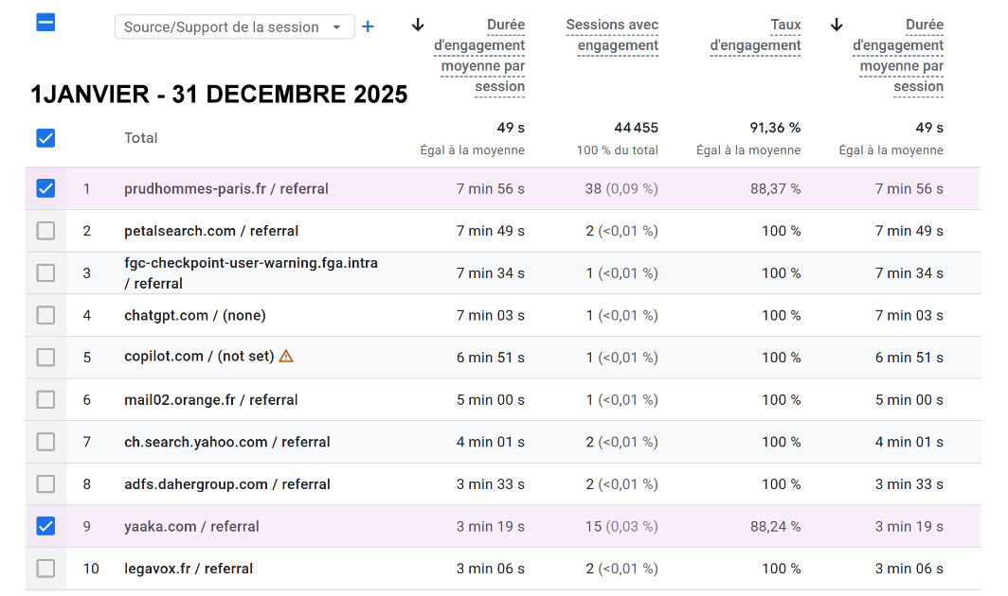Click the last Durée d'engagement moyenne par session header
The height and width of the screenshot is (596, 1008).
click(898, 56)
